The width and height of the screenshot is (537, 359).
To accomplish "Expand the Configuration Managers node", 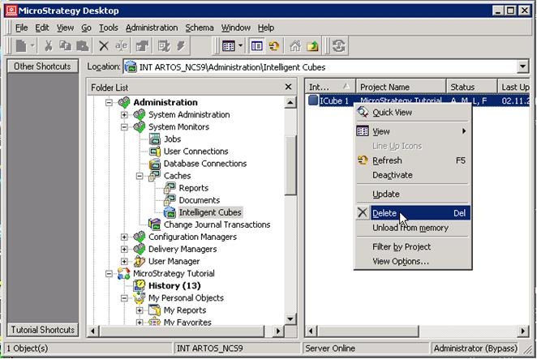I will 124,237.
